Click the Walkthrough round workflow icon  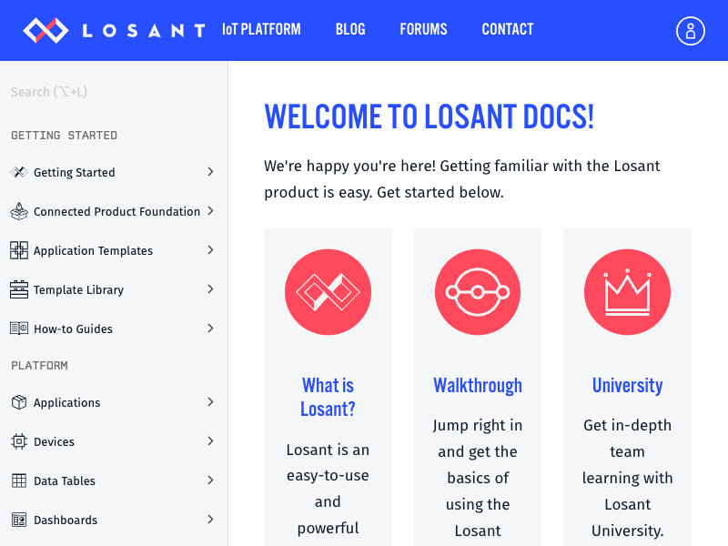[x=478, y=292]
